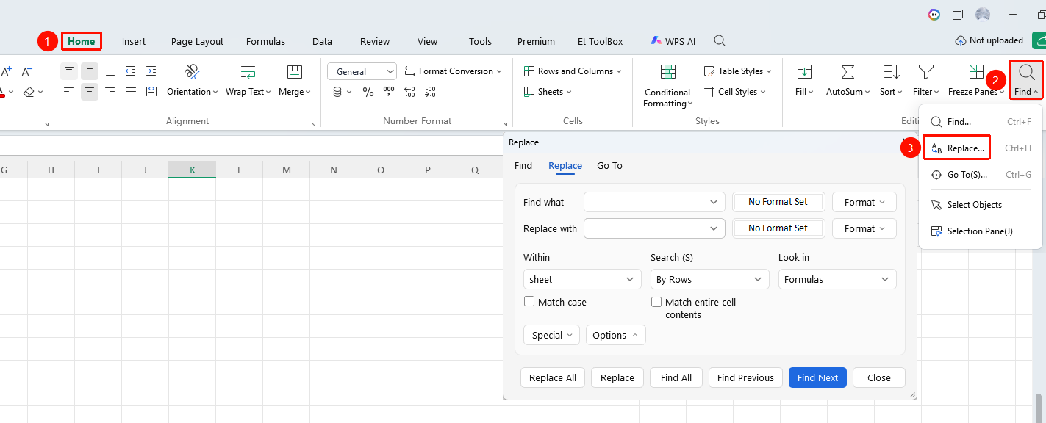Click the Replace All button

coord(553,377)
